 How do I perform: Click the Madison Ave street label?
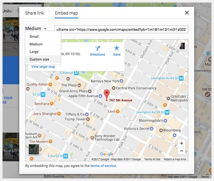click(146, 49)
